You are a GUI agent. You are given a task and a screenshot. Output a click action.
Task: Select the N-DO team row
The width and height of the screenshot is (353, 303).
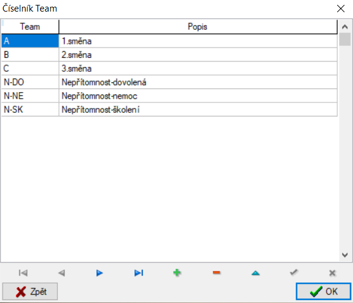169,82
